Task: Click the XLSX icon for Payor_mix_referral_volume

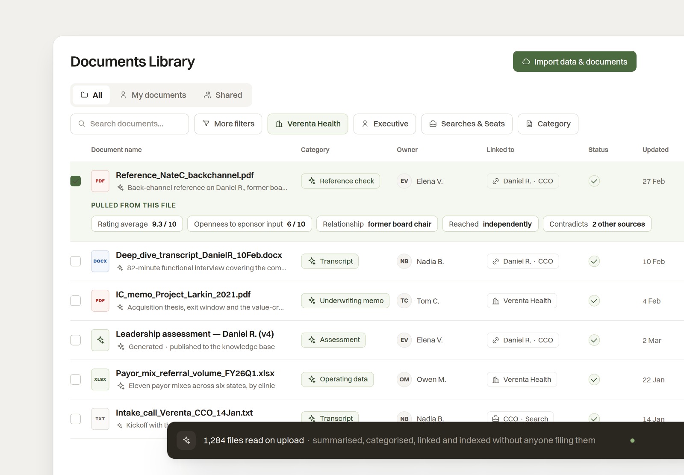Action: click(x=100, y=379)
